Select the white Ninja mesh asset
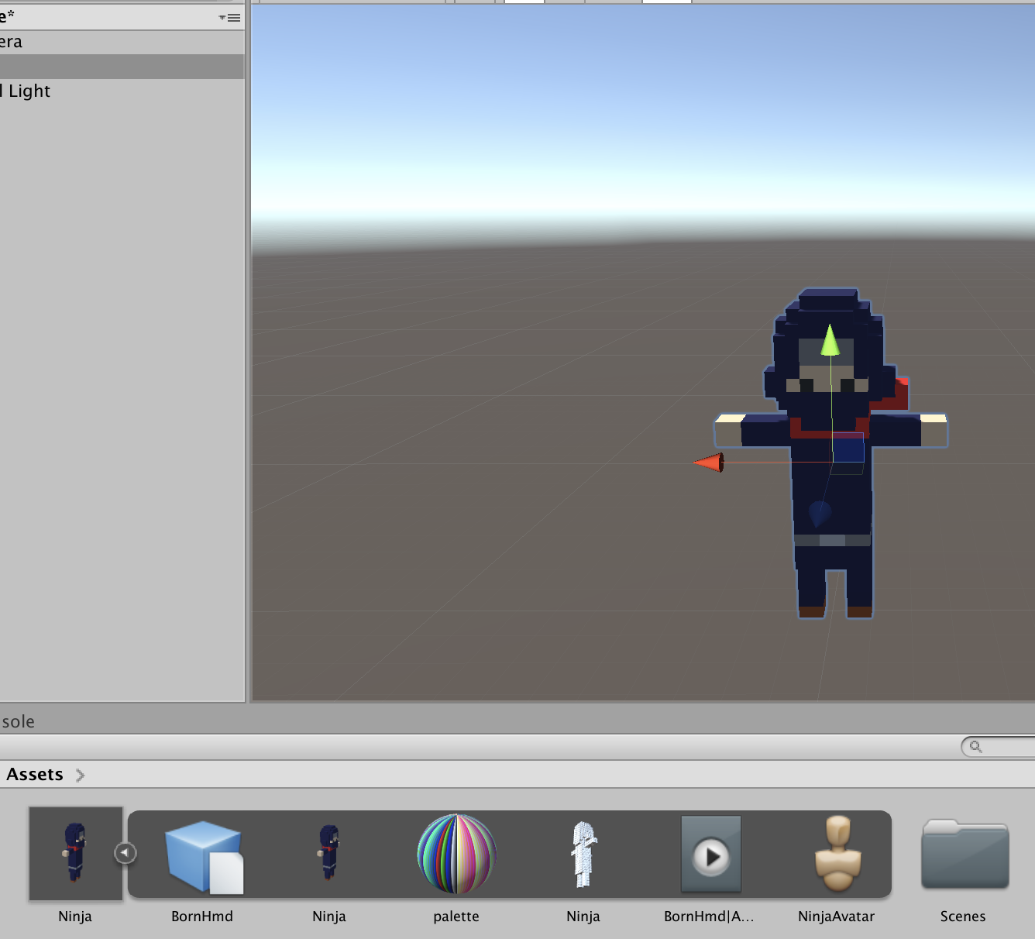This screenshot has height=939, width=1035. click(583, 855)
